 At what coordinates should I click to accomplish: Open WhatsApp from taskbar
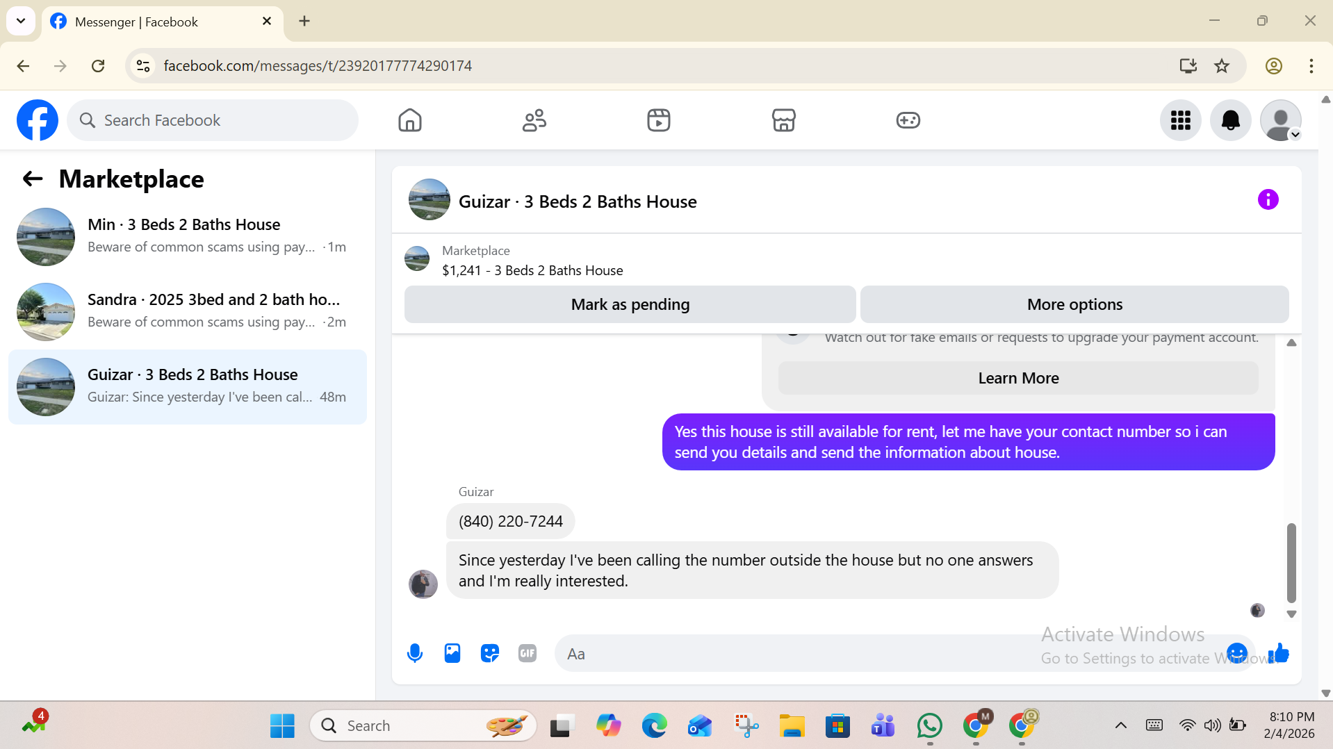point(929,725)
